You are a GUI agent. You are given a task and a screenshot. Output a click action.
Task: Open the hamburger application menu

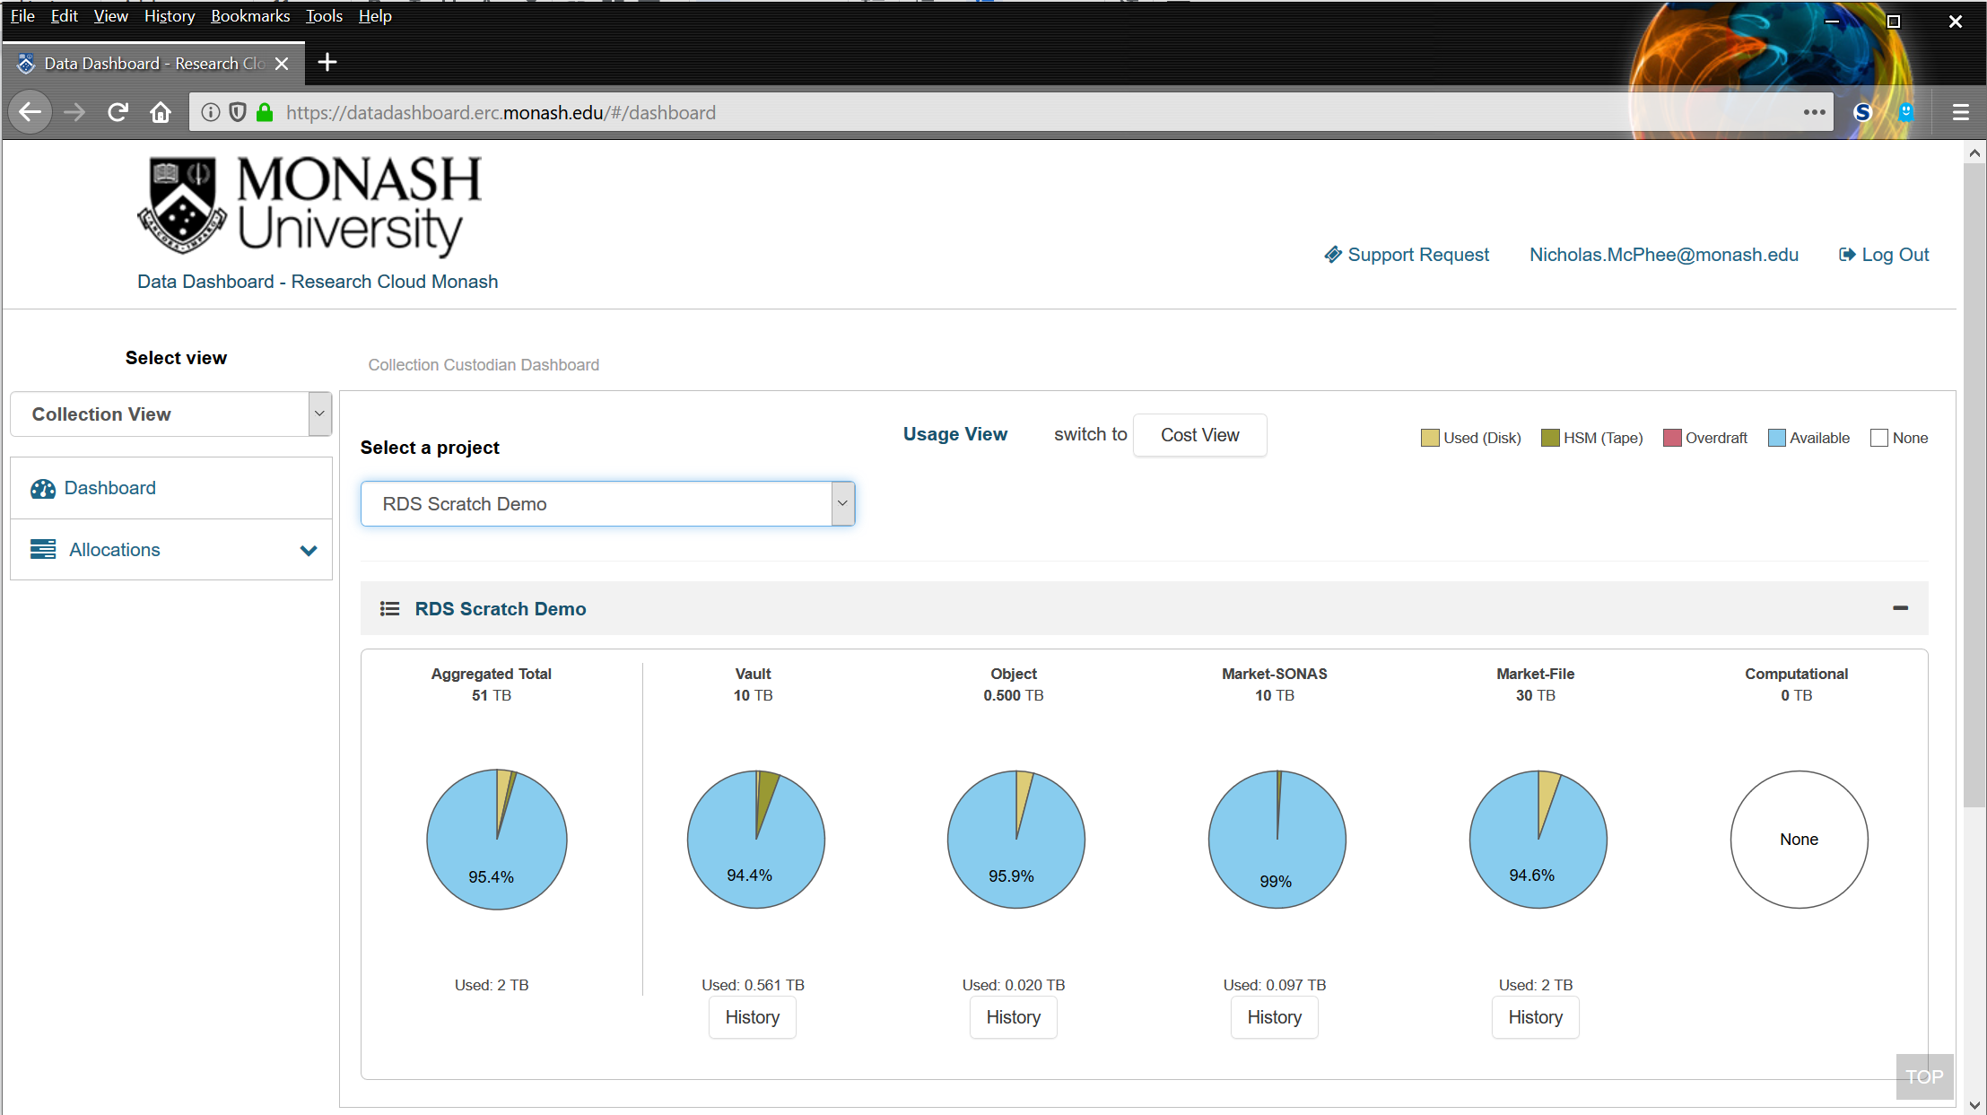coord(1960,112)
